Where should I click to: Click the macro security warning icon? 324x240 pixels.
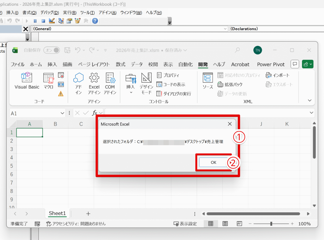click(61, 94)
